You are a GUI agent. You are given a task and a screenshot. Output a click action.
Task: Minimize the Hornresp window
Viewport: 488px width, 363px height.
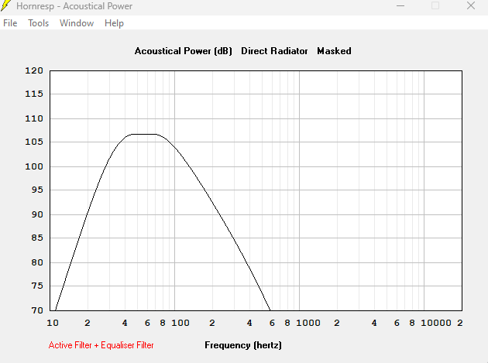click(x=400, y=5)
